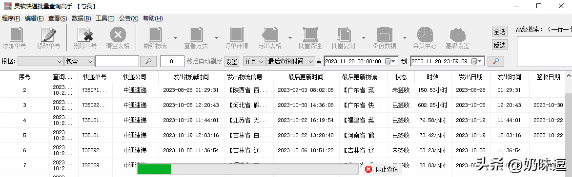Sort by the 时效 column header

432,77
